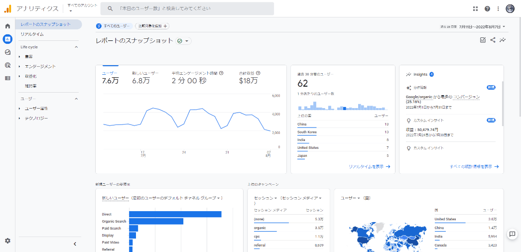
Task: Select the total revenue $18万 metric tab
Action: pos(250,77)
